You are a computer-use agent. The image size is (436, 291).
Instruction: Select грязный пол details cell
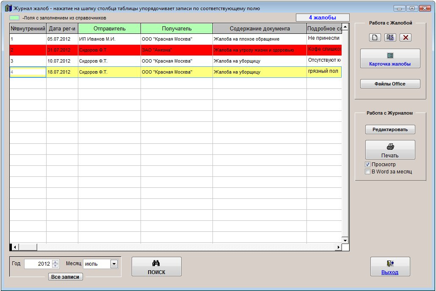[324, 72]
